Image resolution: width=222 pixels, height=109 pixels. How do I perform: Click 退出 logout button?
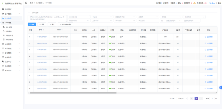(218, 3)
